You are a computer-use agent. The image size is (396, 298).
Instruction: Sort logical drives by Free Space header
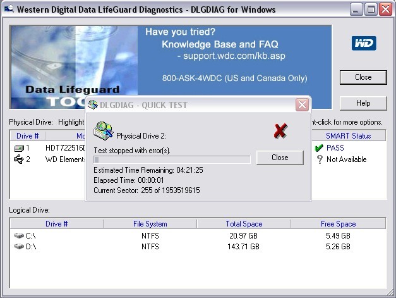click(338, 224)
